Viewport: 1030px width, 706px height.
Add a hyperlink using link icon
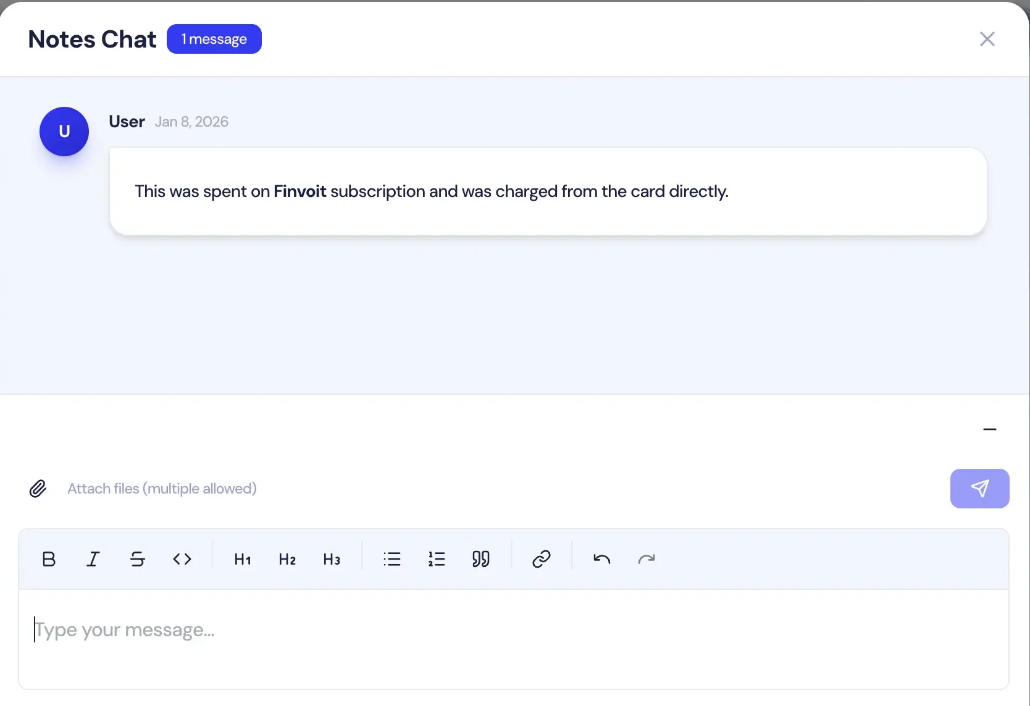click(542, 559)
